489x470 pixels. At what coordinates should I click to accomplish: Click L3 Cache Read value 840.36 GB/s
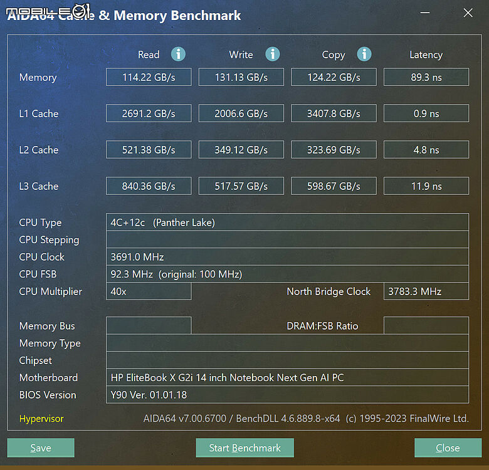[149, 186]
